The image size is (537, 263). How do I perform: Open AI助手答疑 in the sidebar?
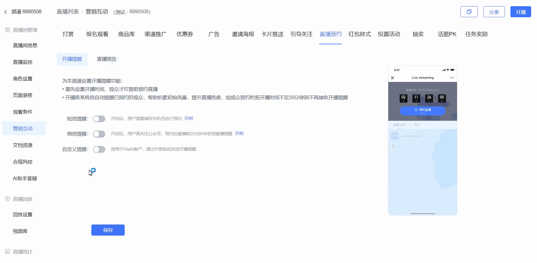[x=25, y=178]
